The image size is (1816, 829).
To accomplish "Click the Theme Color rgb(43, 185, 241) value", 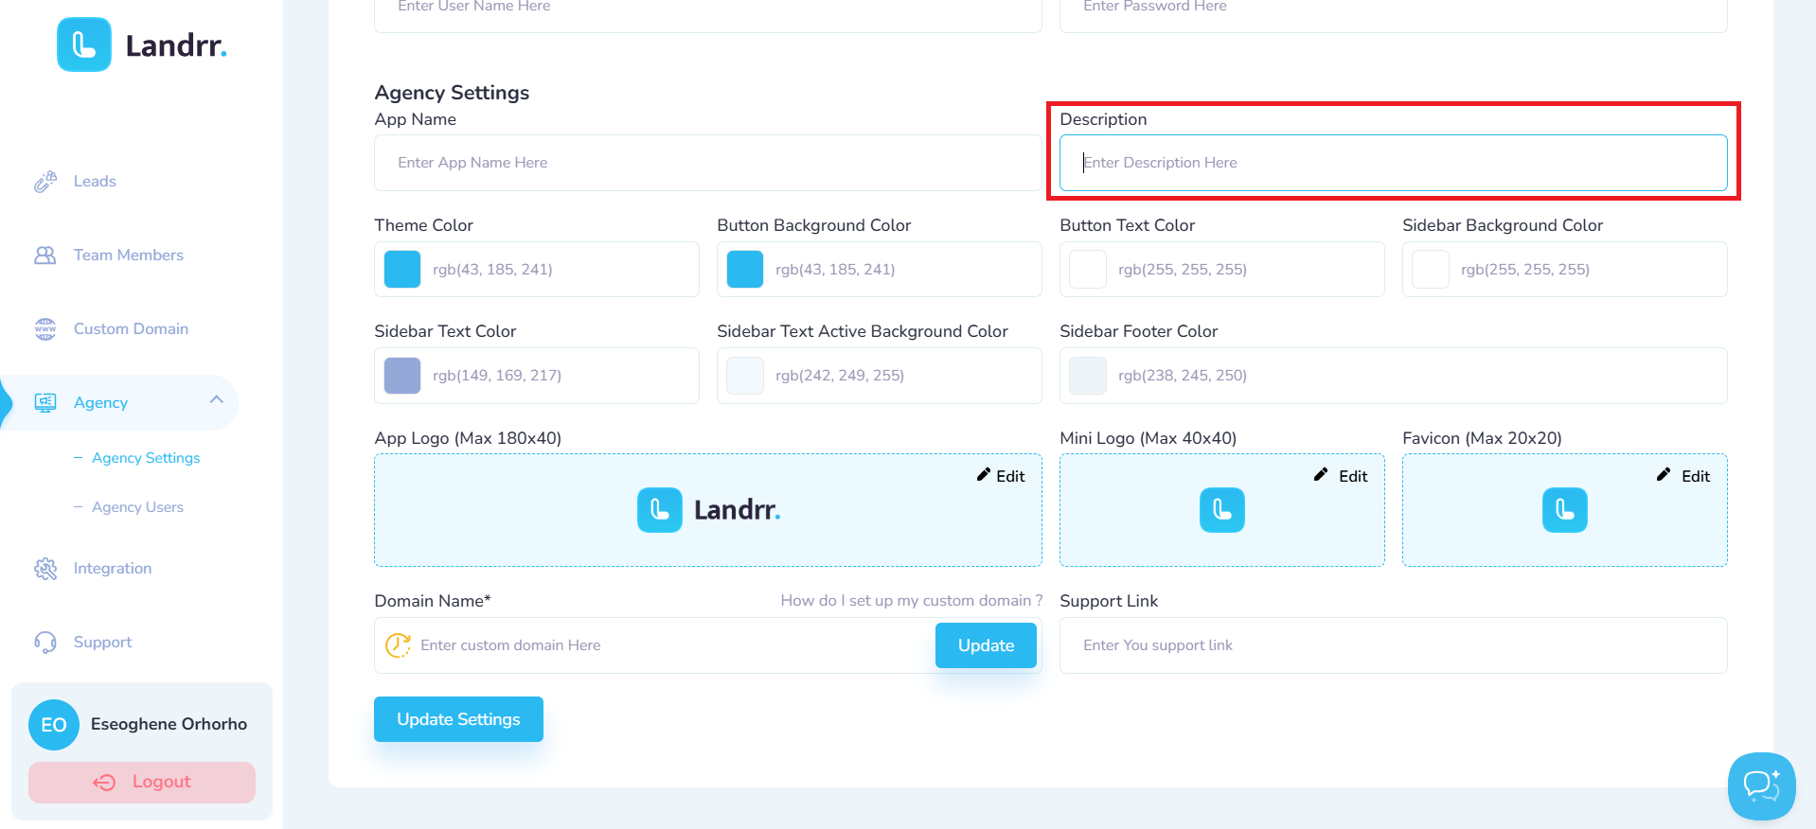I will [x=492, y=270].
